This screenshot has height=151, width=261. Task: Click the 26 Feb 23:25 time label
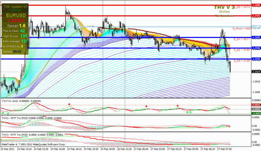[x=124, y=149]
